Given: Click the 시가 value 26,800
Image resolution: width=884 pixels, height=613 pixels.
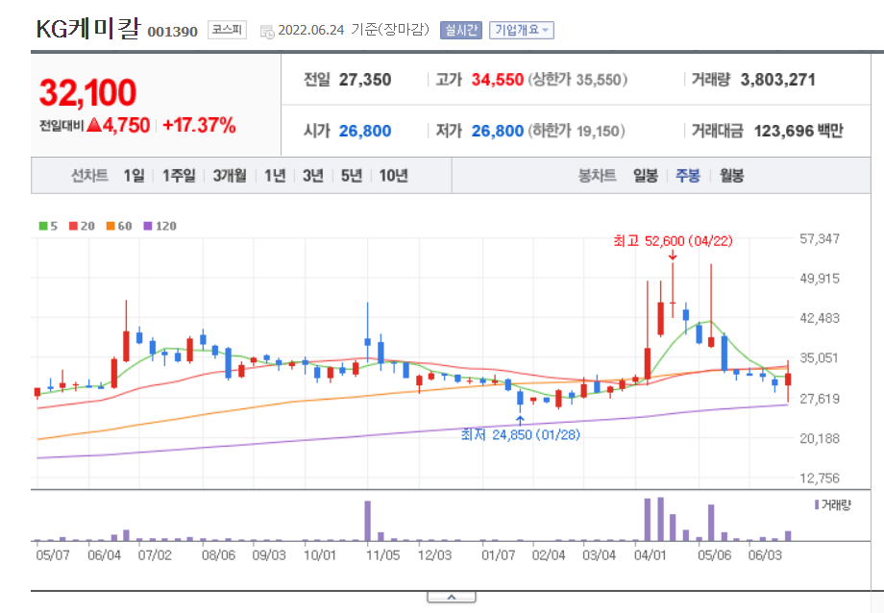Looking at the screenshot, I should point(365,132).
